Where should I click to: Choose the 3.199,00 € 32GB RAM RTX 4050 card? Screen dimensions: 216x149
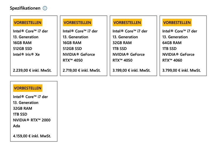pyautogui.click(x=133, y=46)
